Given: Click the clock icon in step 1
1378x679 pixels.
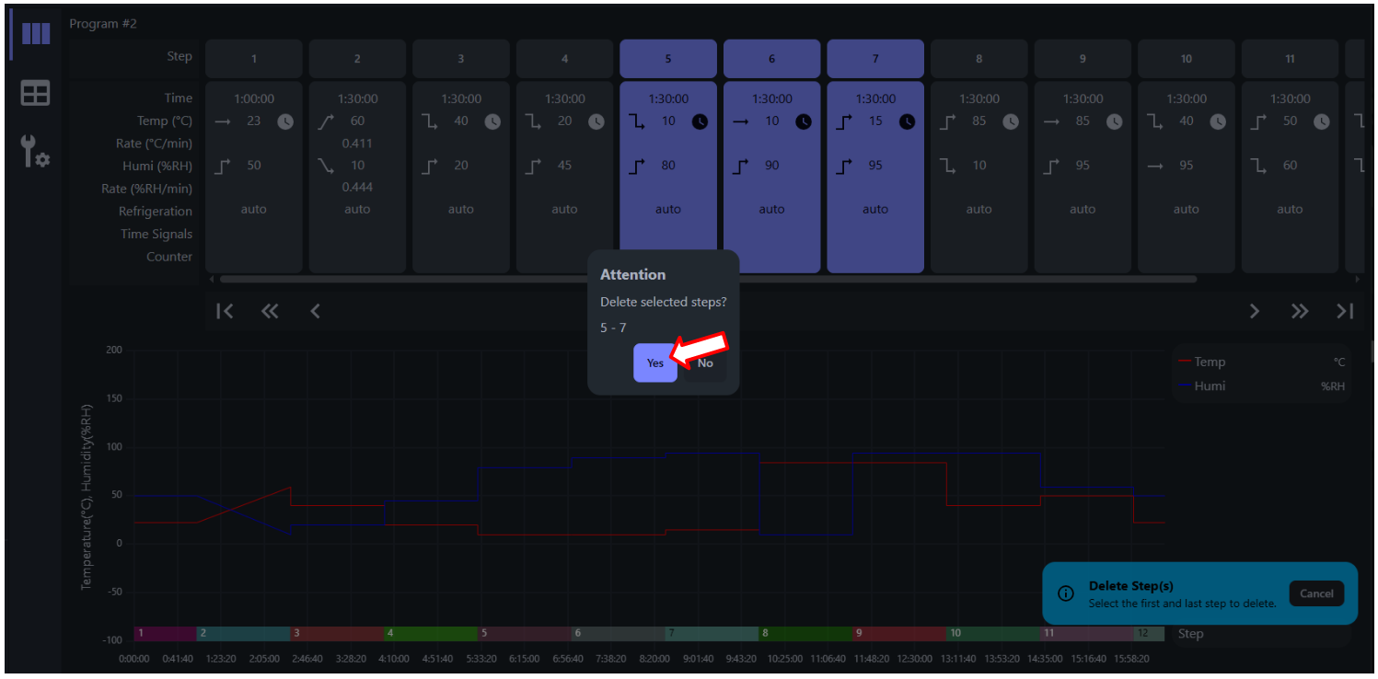Looking at the screenshot, I should (x=285, y=121).
